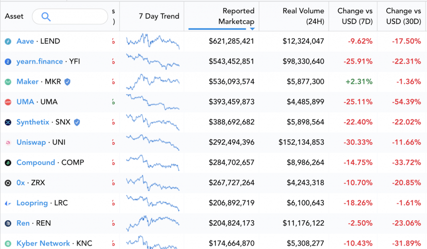Click Maker 7D change +2.31%
This screenshot has height=249, width=427.
pyautogui.click(x=359, y=82)
